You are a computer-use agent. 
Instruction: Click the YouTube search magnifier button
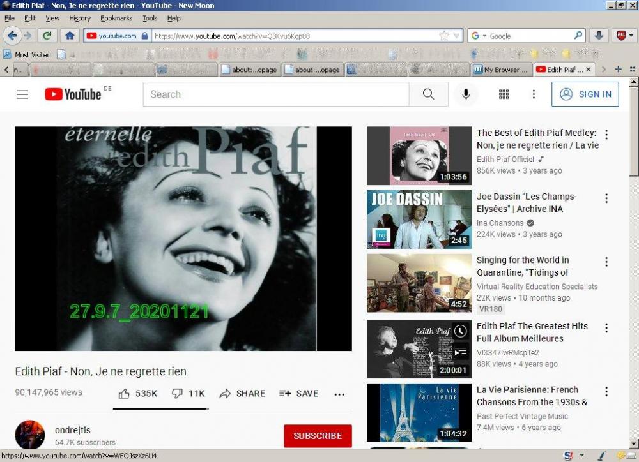(428, 94)
